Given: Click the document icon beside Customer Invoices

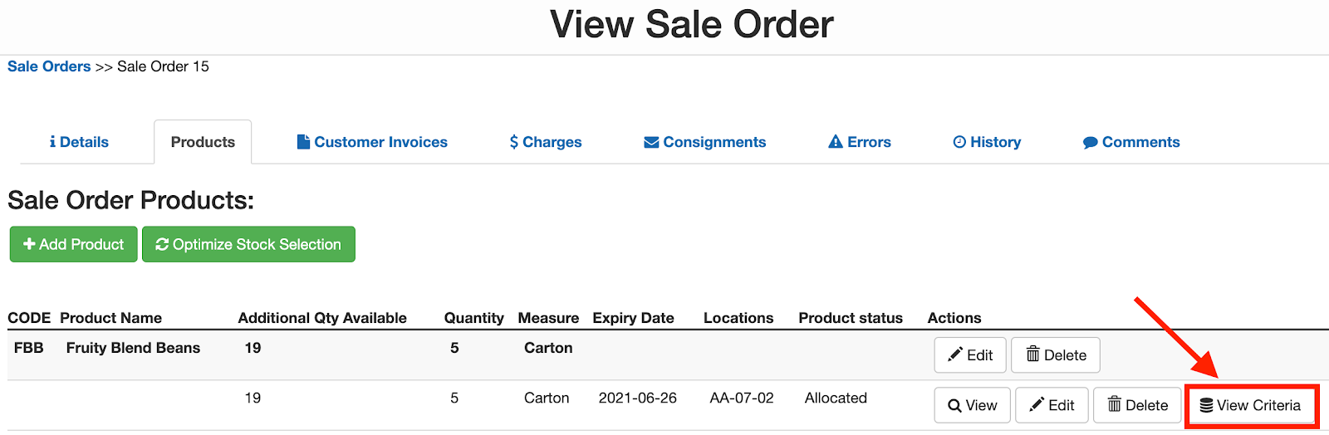Looking at the screenshot, I should coord(303,142).
